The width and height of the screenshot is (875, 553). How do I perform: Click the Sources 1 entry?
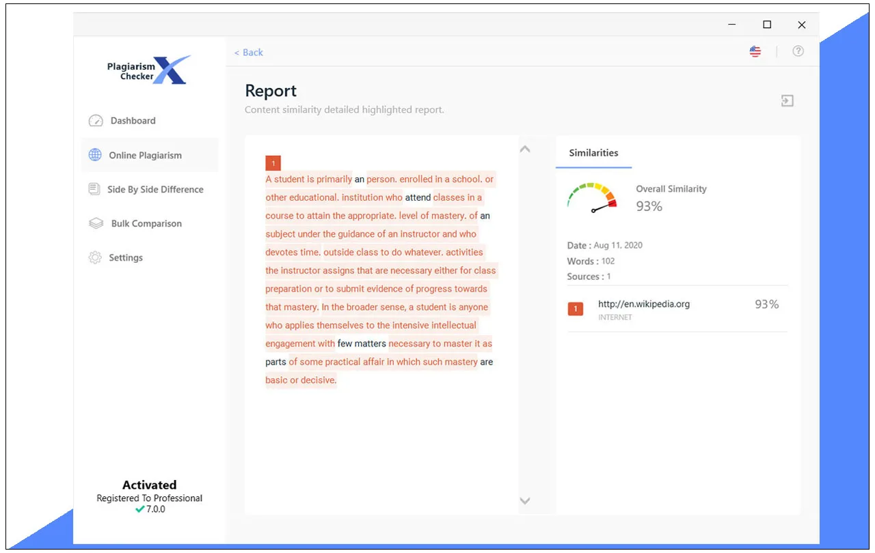pos(589,276)
